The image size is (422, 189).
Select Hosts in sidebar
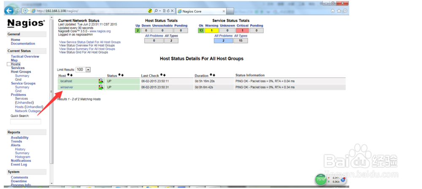point(15,64)
